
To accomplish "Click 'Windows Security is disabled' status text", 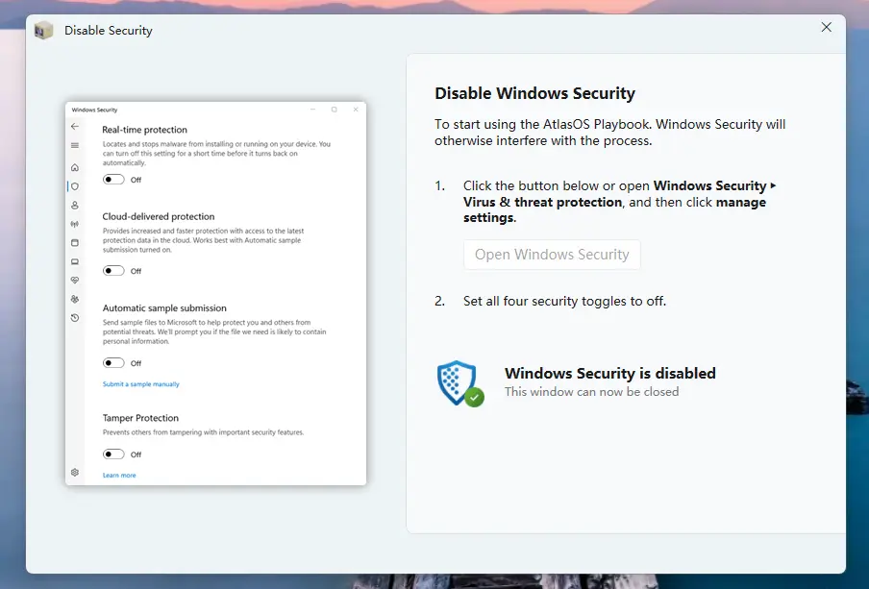I will [x=610, y=374].
